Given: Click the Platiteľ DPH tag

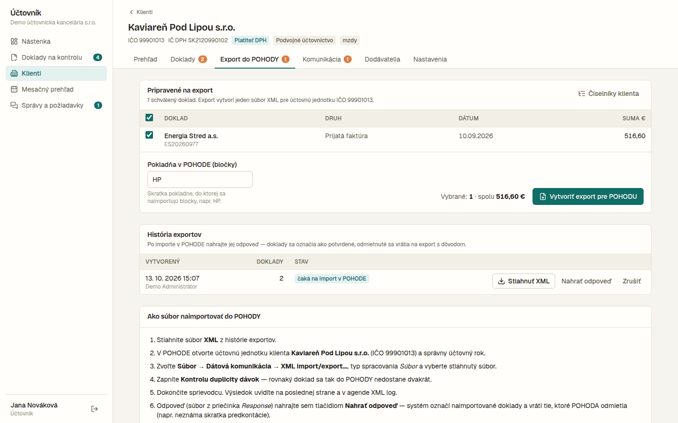Looking at the screenshot, I should pyautogui.click(x=250, y=40).
